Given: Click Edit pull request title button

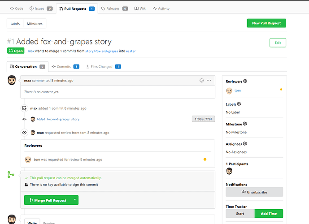Looking at the screenshot, I should point(278,43).
